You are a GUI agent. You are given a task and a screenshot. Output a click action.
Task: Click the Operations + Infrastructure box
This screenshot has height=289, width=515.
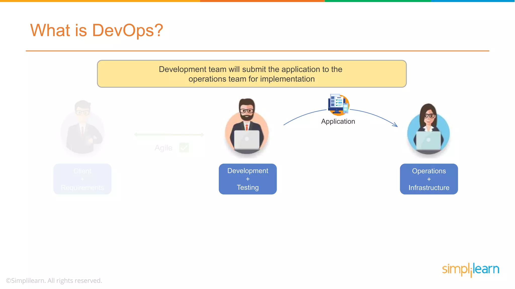[x=429, y=179]
